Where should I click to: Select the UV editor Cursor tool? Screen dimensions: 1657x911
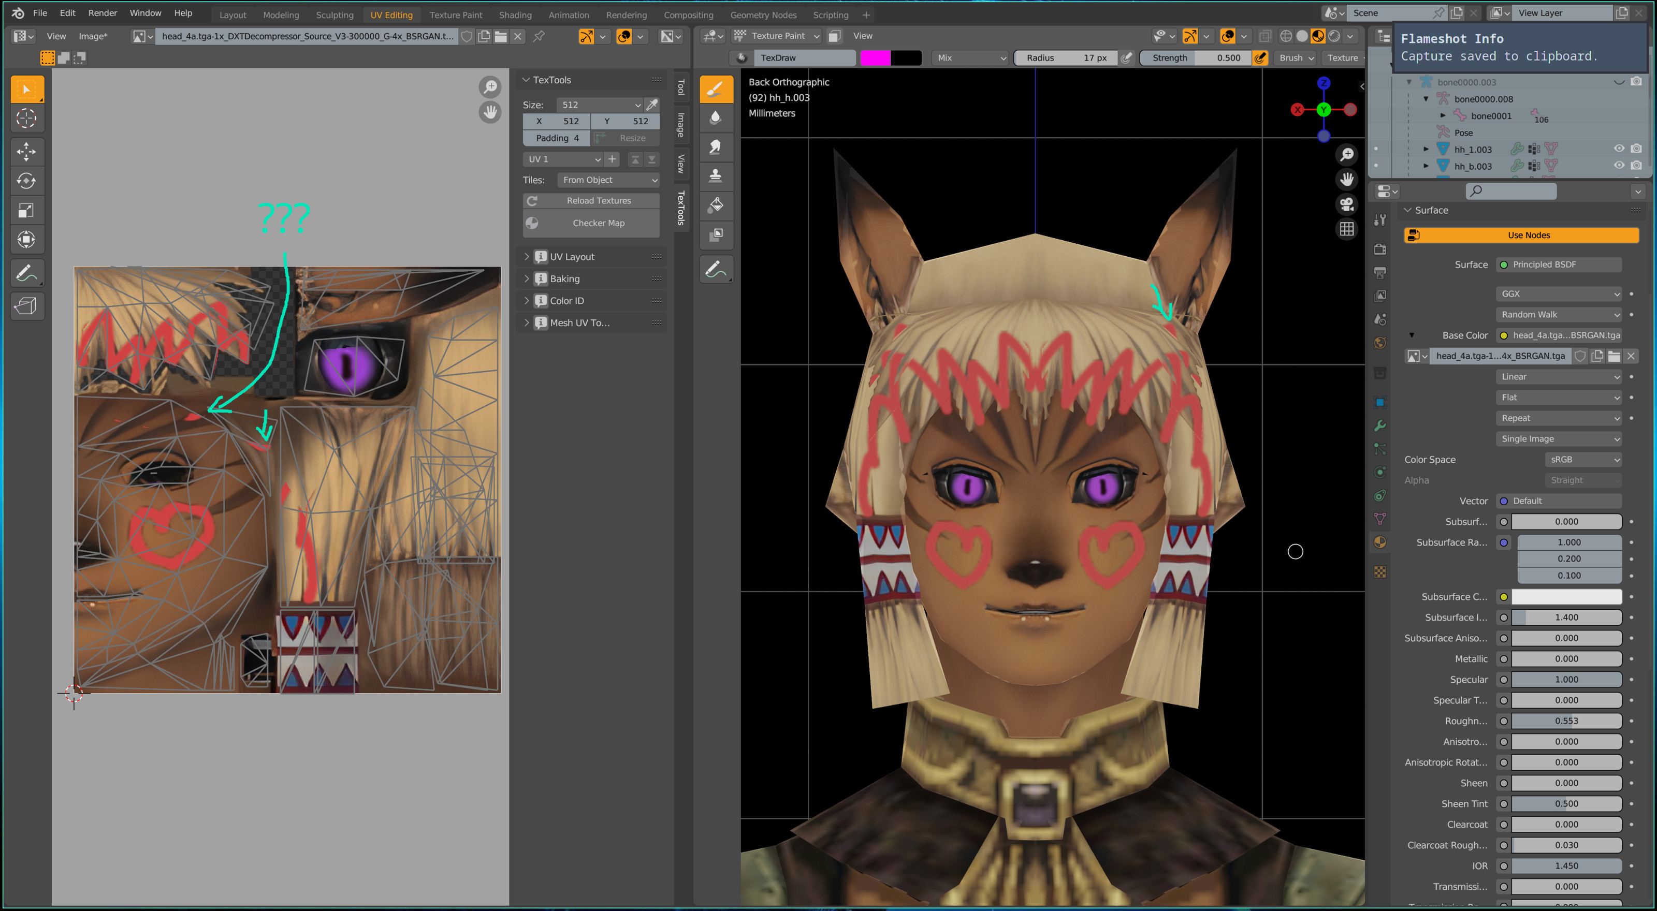click(x=27, y=119)
